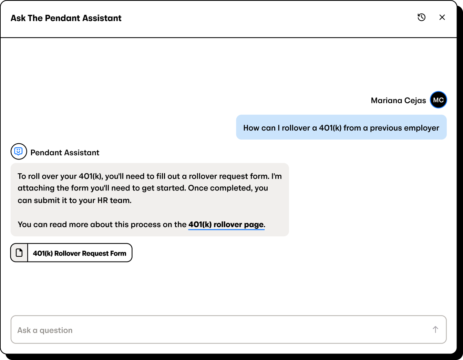This screenshot has width=463, height=360.
Task: Click the Pendant Assistant bot icon
Action: [x=19, y=152]
